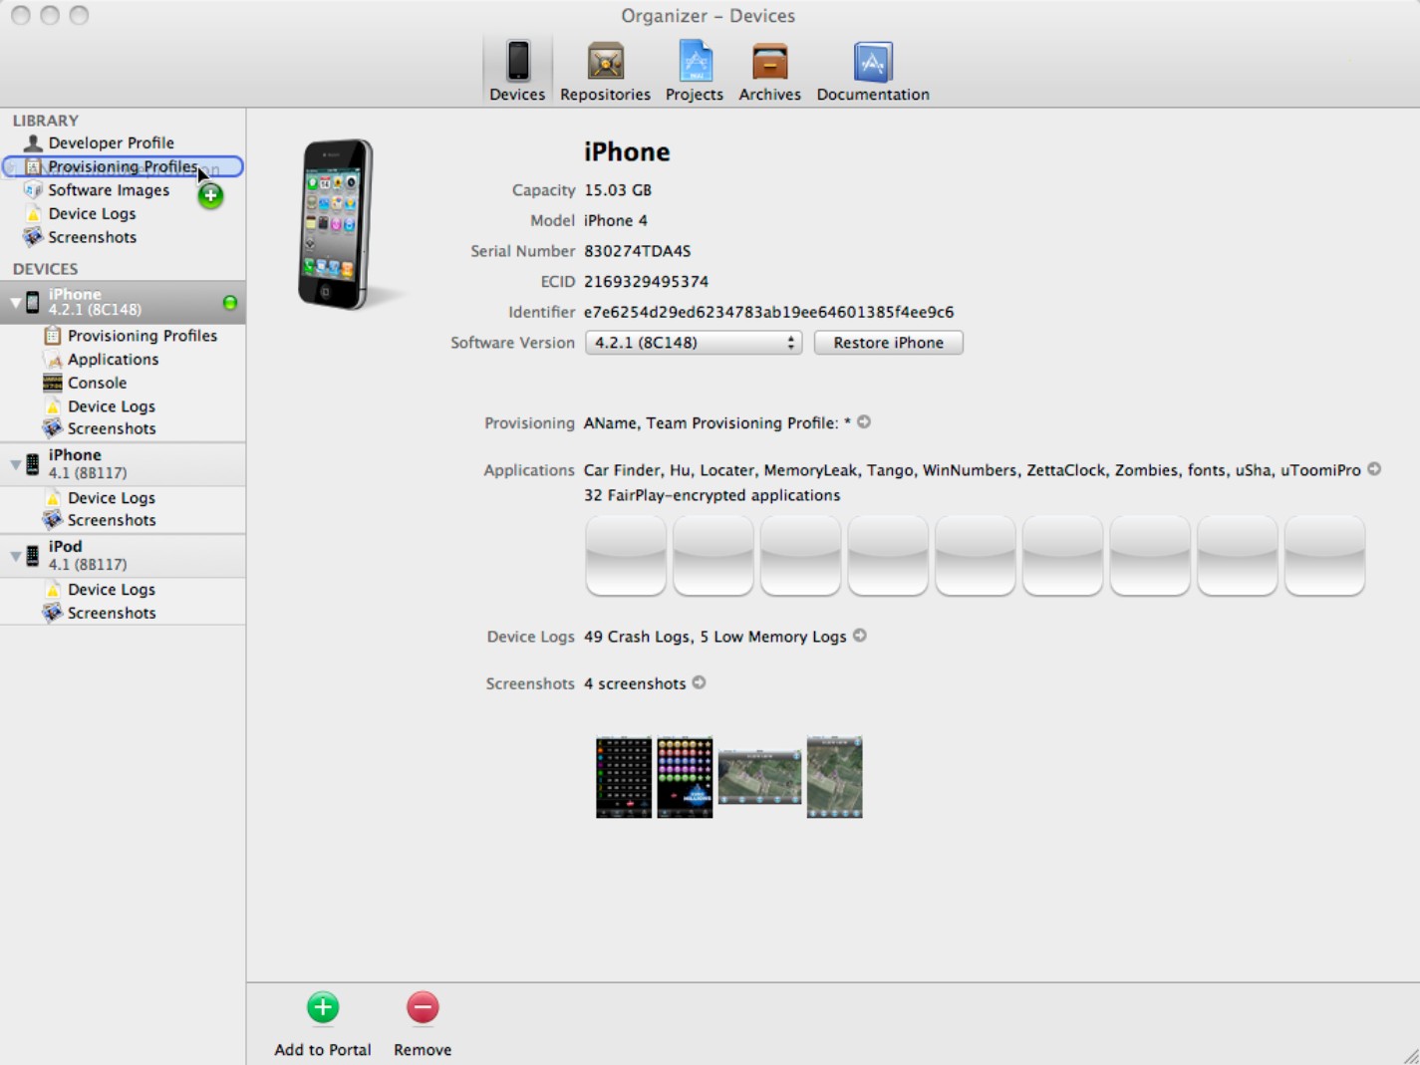The image size is (1420, 1065).
Task: Click the arrow after Applications list
Action: point(1374,469)
